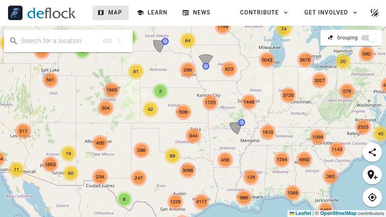Image resolution: width=386 pixels, height=217 pixels.
Task: Open the 1440 cluster at Saint Louis
Action: point(249,102)
